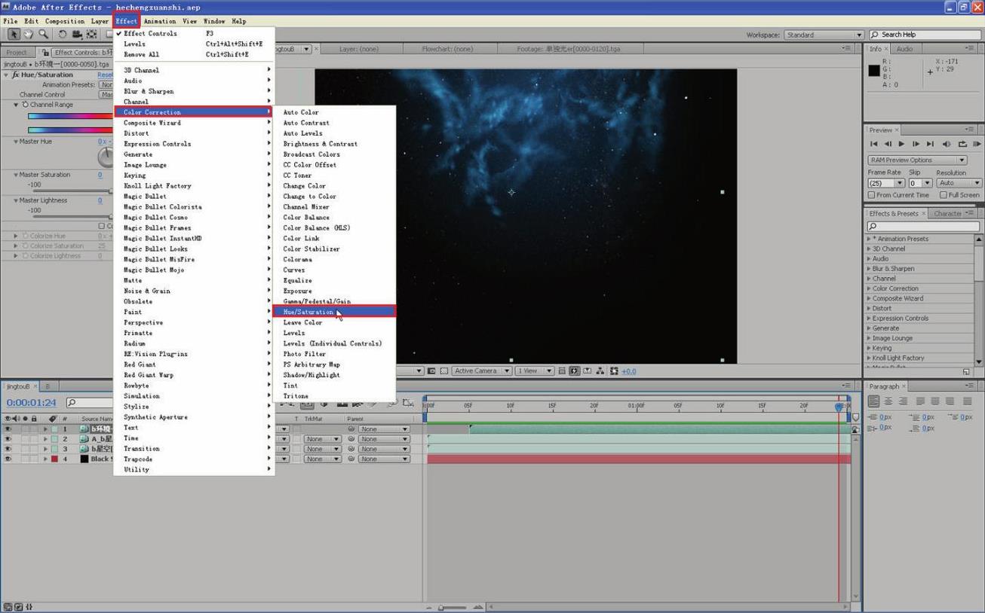Hide layer 2 with eye icon

pyautogui.click(x=8, y=439)
